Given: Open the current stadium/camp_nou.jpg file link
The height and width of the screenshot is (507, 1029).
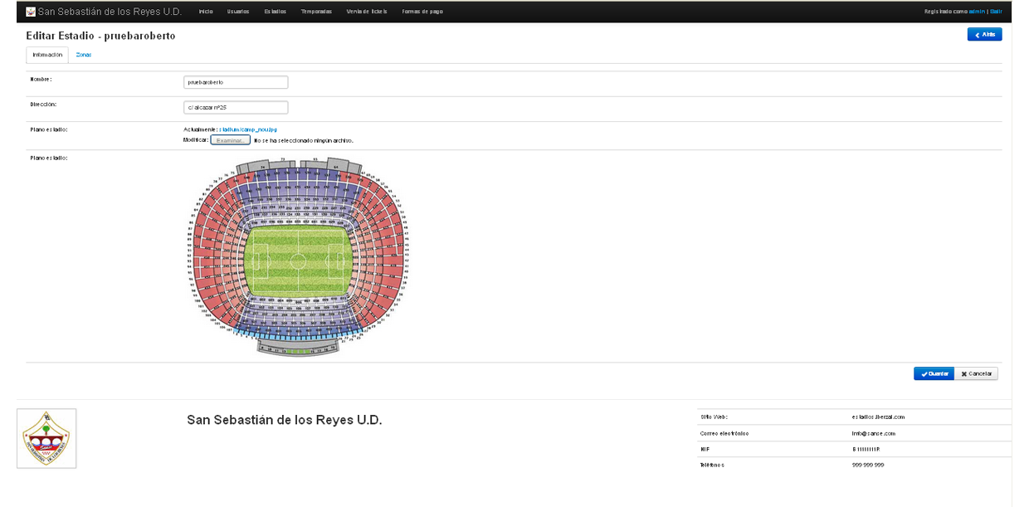Looking at the screenshot, I should pos(248,129).
